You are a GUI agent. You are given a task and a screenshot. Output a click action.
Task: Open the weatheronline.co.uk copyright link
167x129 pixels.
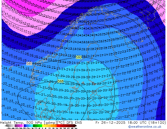tap(145, 127)
